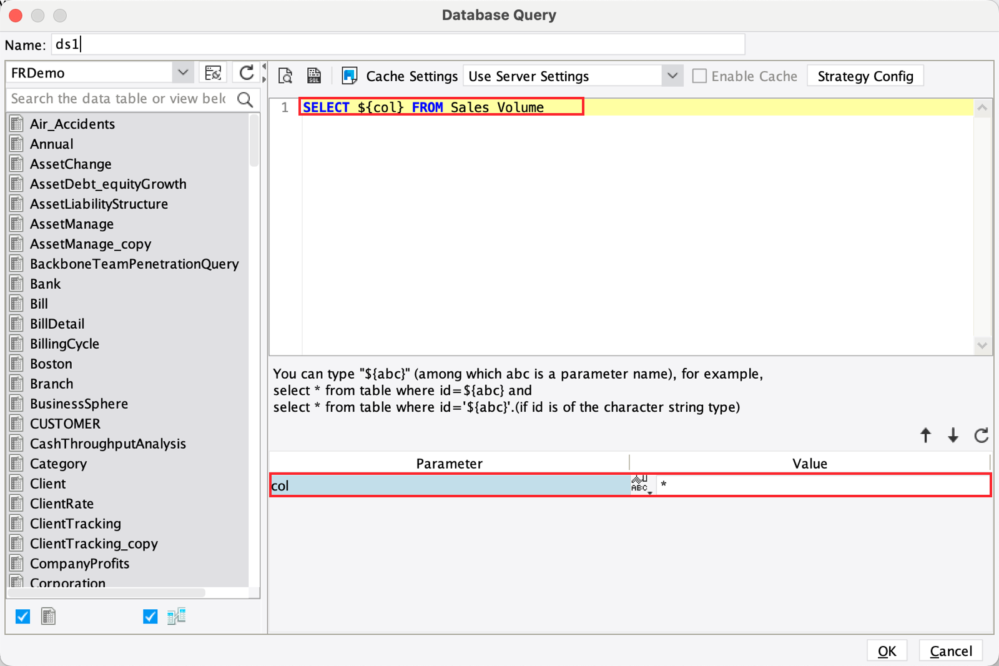This screenshot has width=999, height=666.
Task: Click the line number 1 in the editor gutter
Action: click(x=285, y=107)
